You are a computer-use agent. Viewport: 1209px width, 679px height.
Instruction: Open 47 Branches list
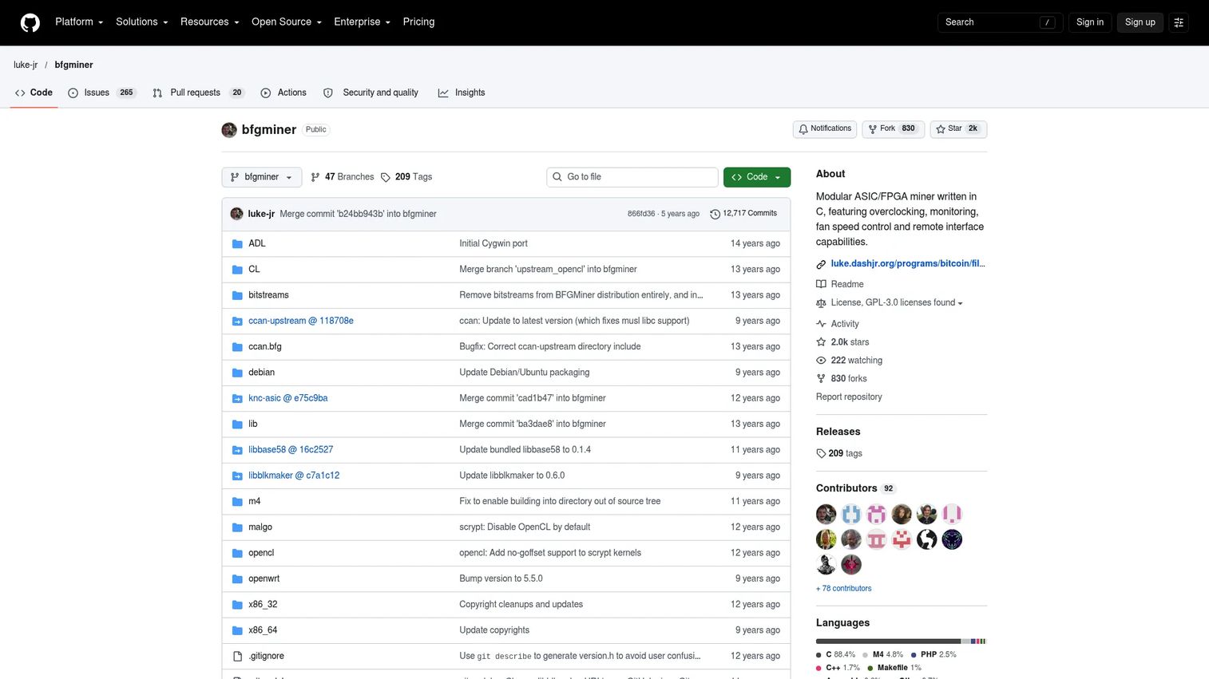(342, 177)
